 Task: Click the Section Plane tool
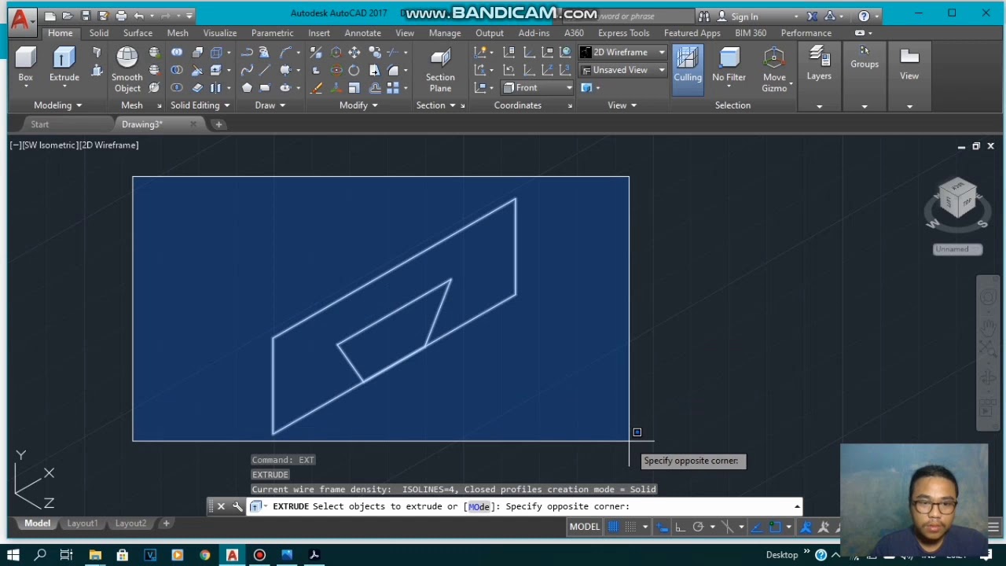click(440, 69)
